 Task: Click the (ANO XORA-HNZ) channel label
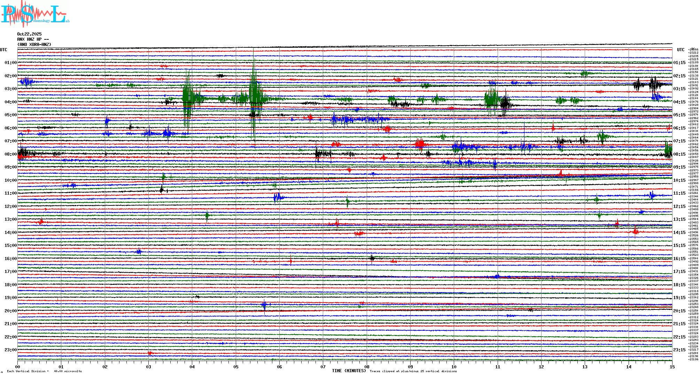(34, 45)
